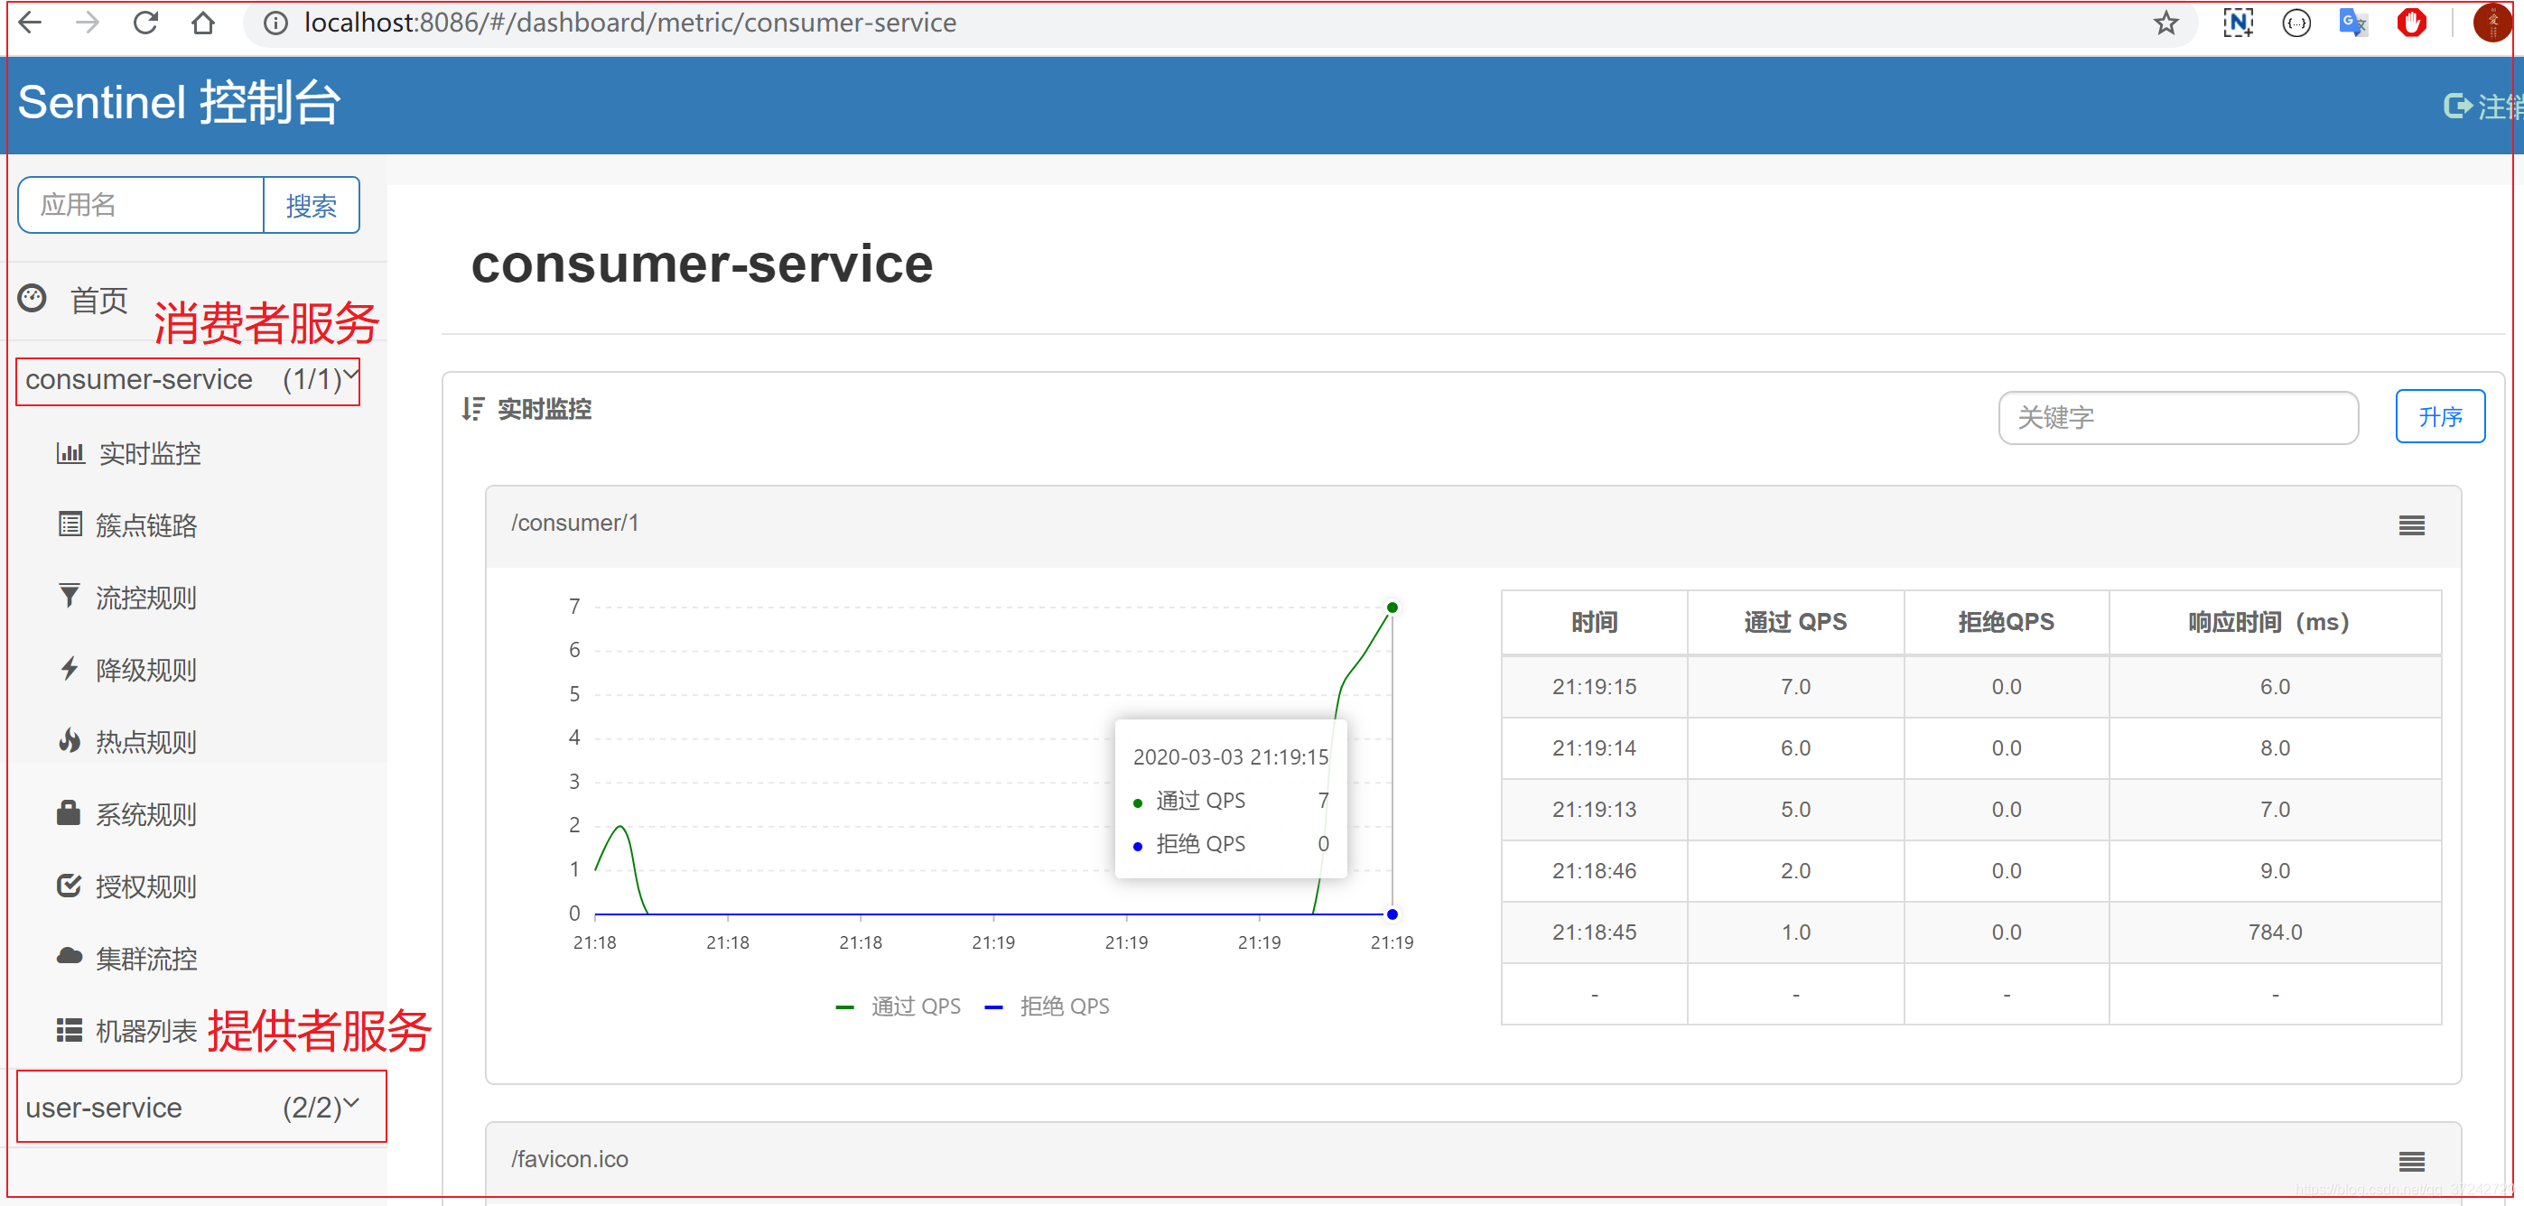Bookmark this page with the star icon
Image resolution: width=2524 pixels, height=1206 pixels.
2166,23
